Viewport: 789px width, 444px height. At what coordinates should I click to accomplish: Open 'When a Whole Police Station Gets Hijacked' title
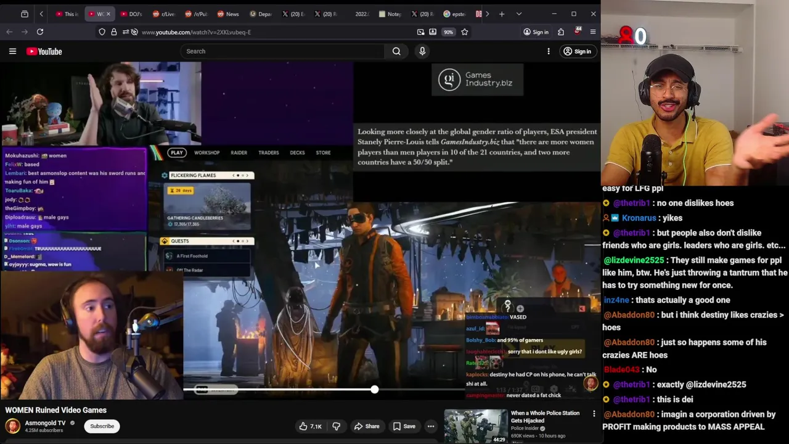(x=545, y=416)
